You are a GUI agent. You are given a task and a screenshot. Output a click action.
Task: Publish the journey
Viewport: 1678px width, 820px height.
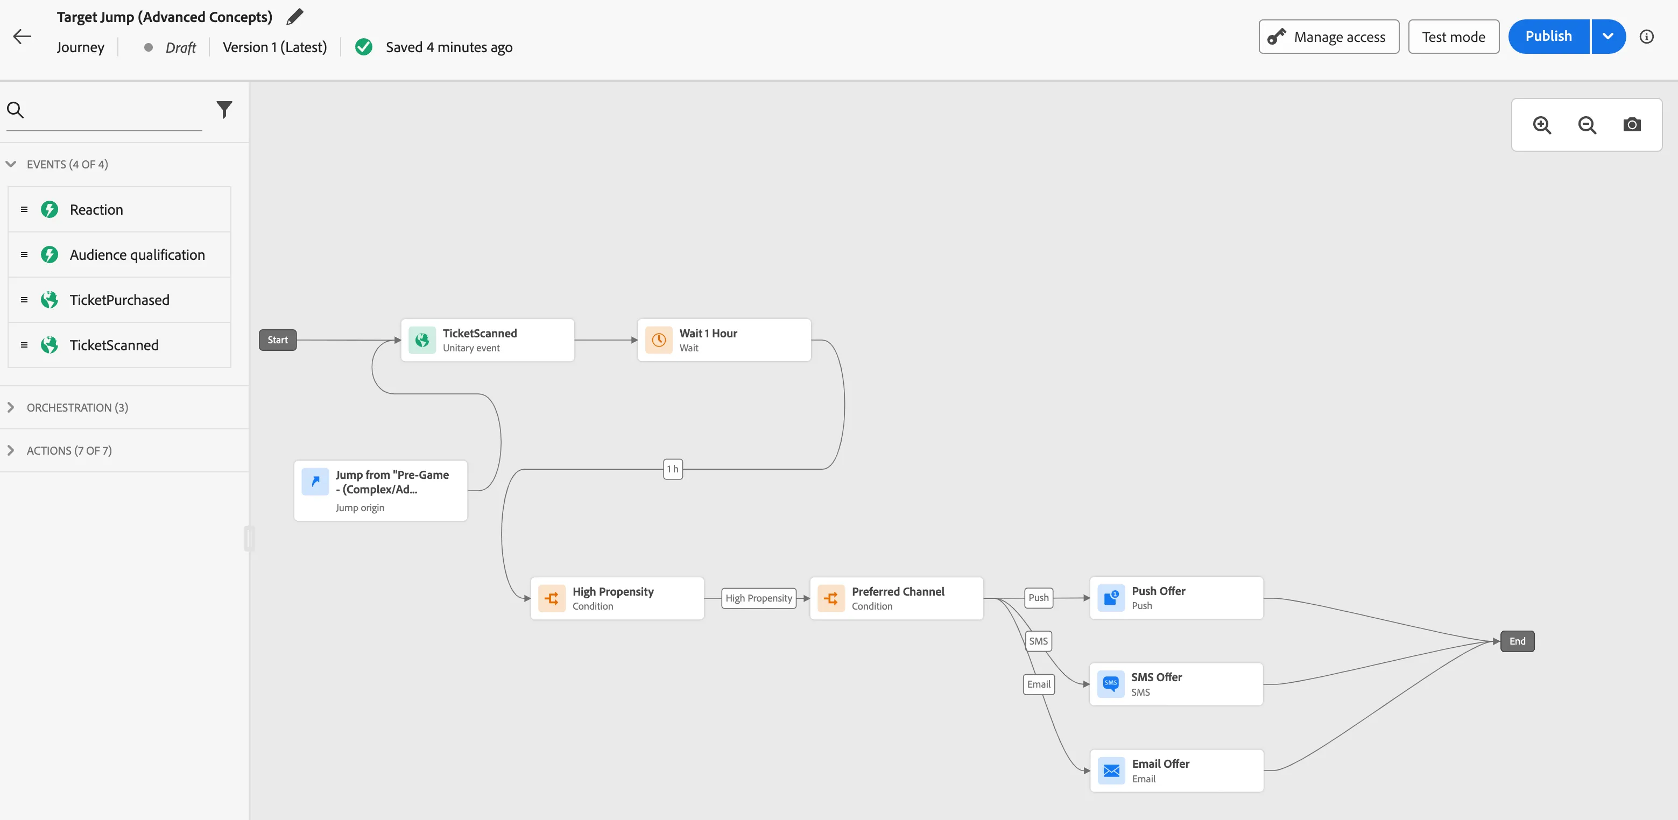1548,37
